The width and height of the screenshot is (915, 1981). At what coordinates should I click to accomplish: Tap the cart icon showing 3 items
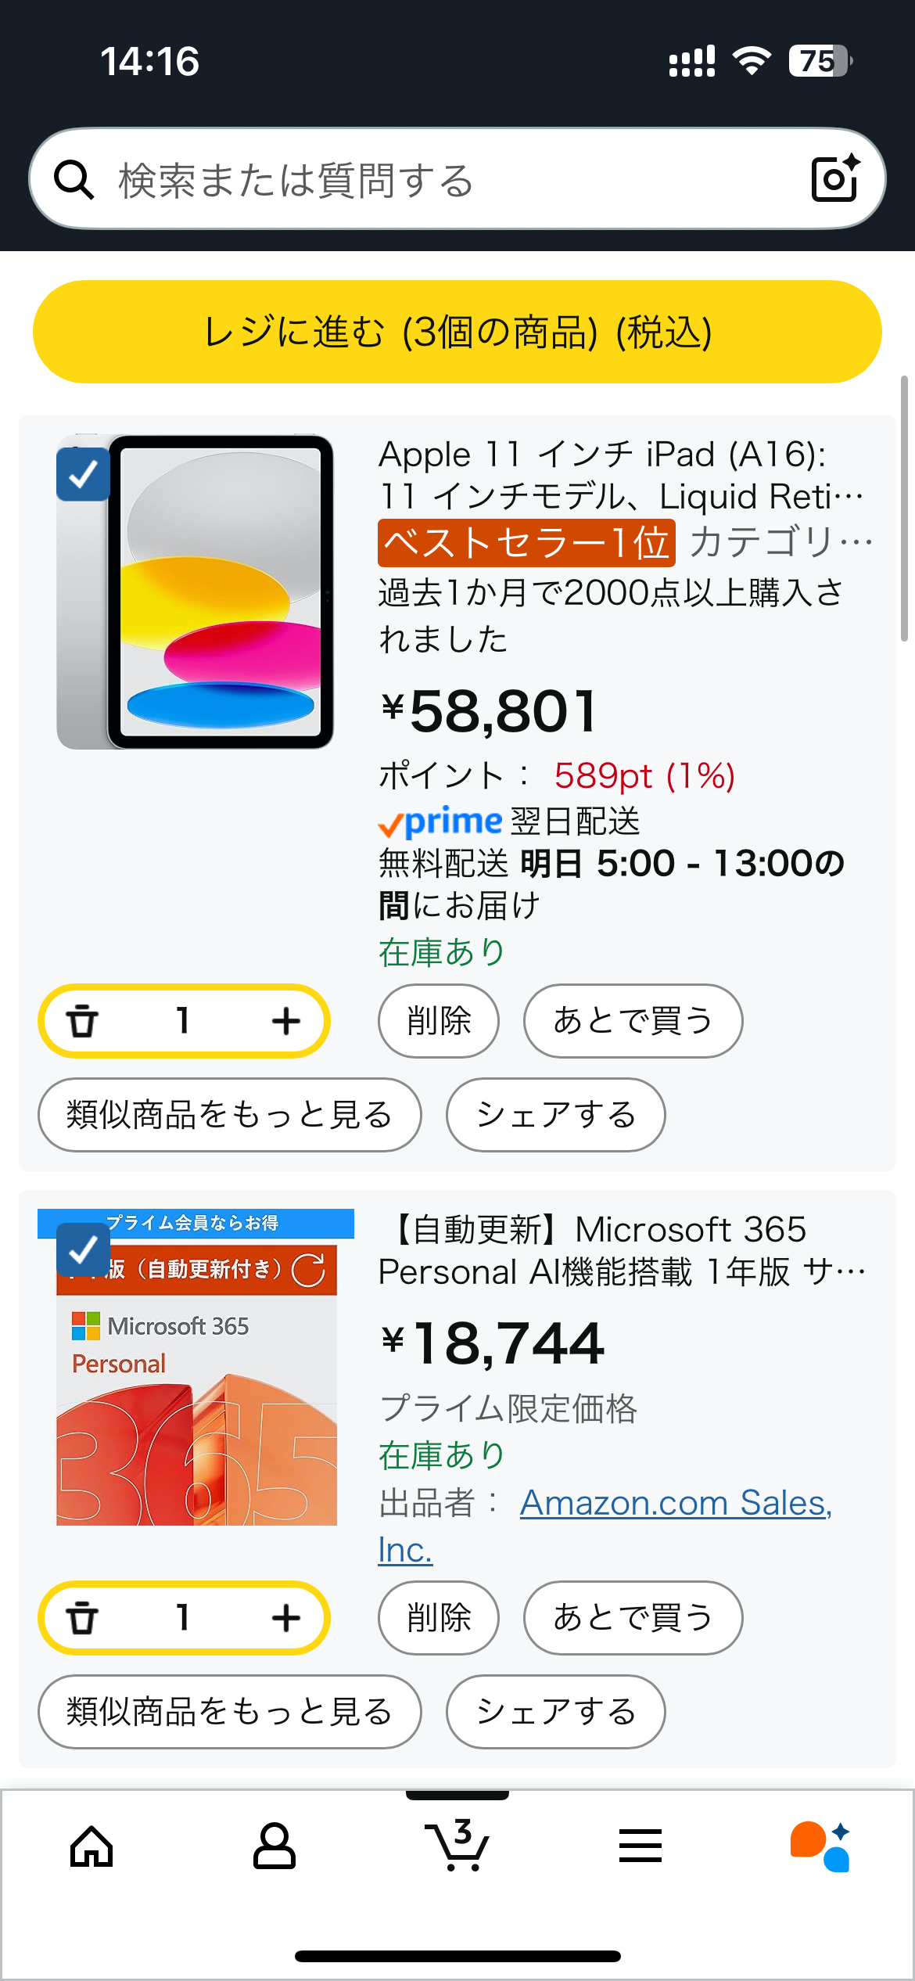[457, 1846]
